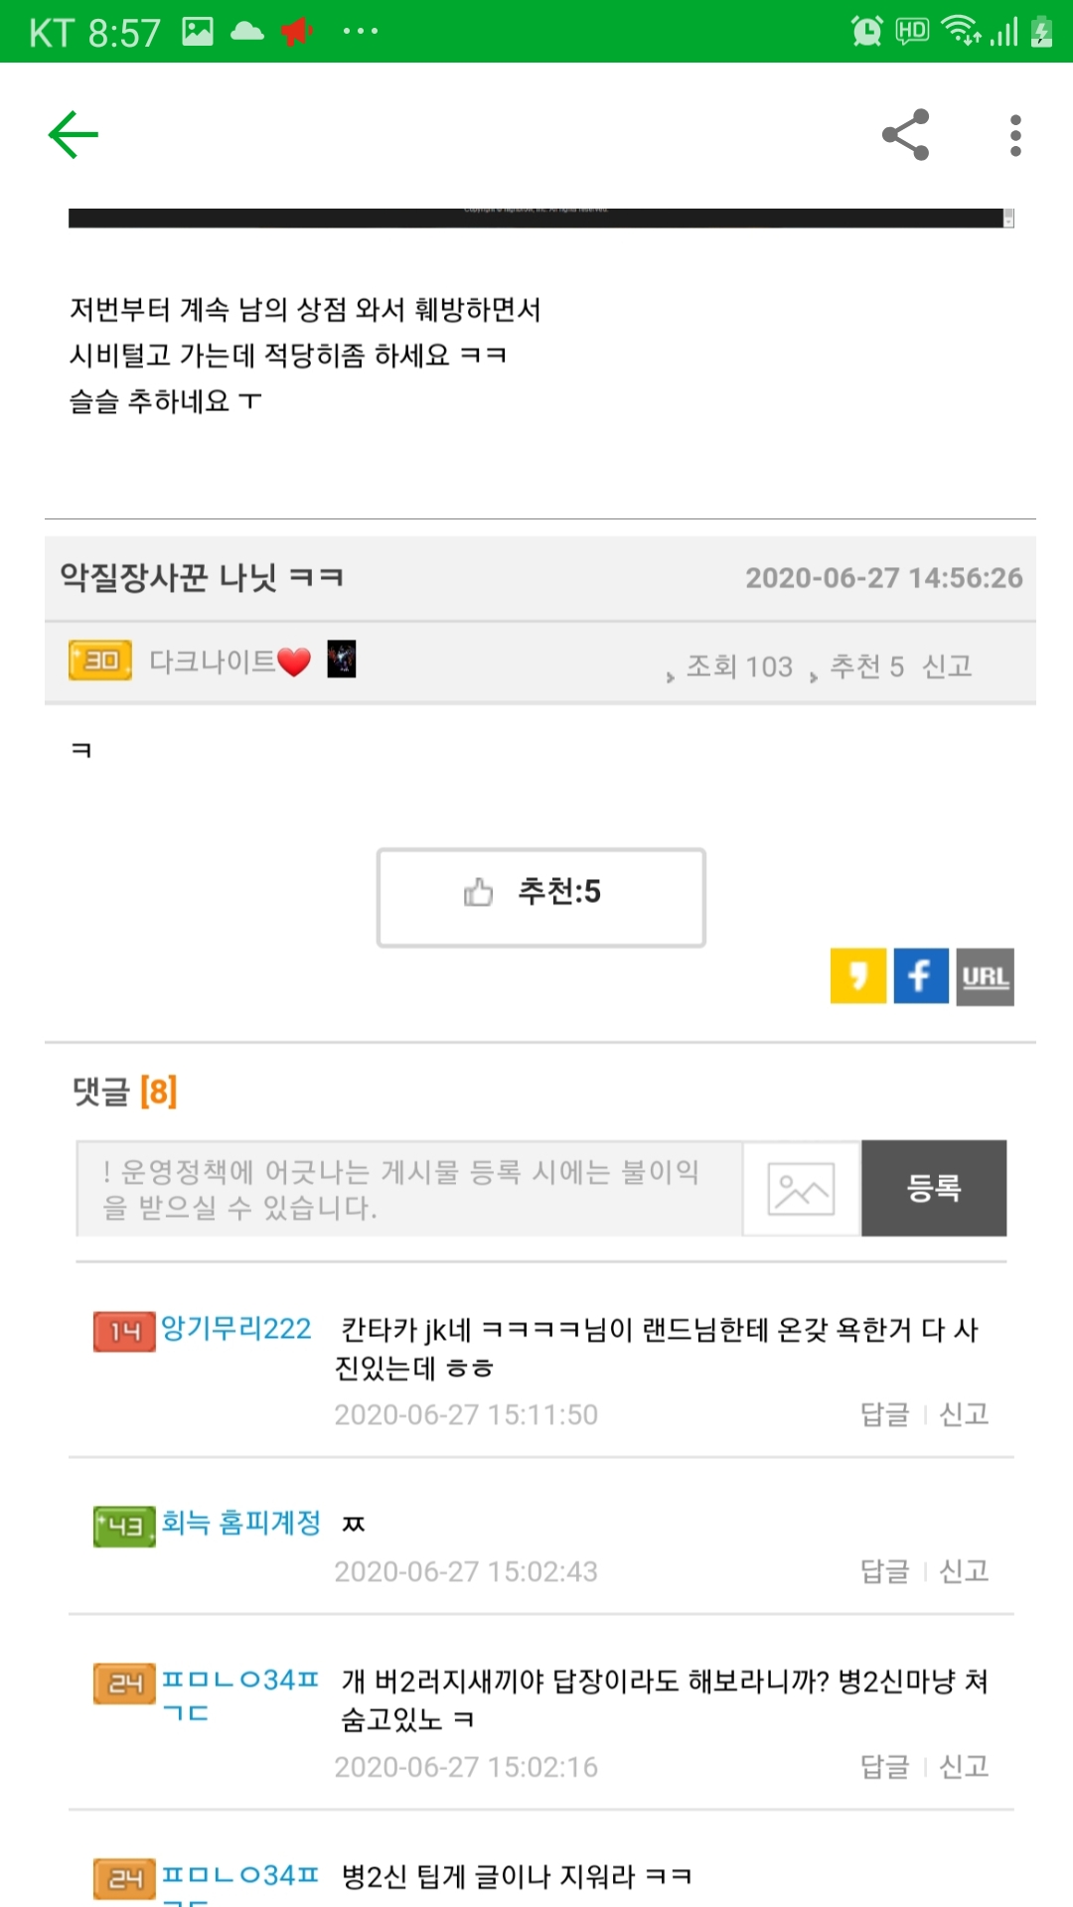The width and height of the screenshot is (1073, 1907).
Task: Reply to 회늑 홈피계정's comment
Action: click(x=884, y=1571)
